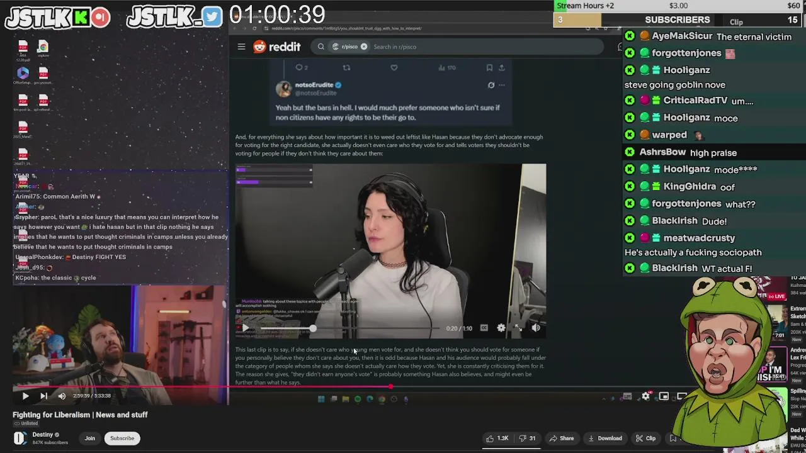Share the embedded tweet
Image resolution: width=806 pixels, height=453 pixels.
502,67
